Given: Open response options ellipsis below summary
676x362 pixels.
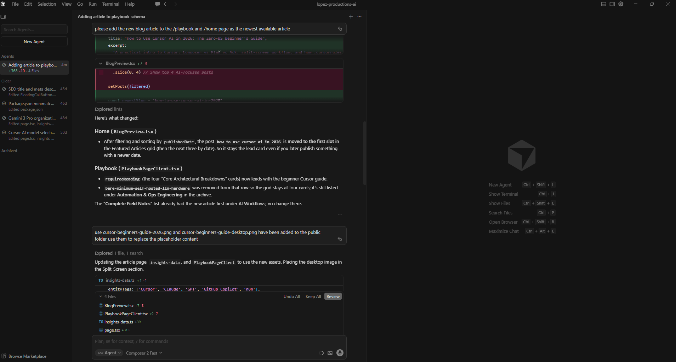Looking at the screenshot, I should tap(340, 214).
